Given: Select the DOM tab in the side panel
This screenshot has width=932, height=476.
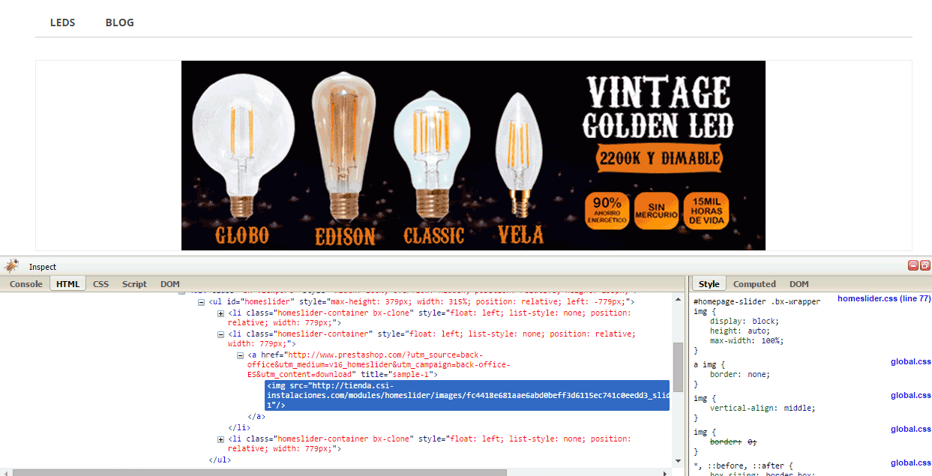Looking at the screenshot, I should click(x=799, y=284).
